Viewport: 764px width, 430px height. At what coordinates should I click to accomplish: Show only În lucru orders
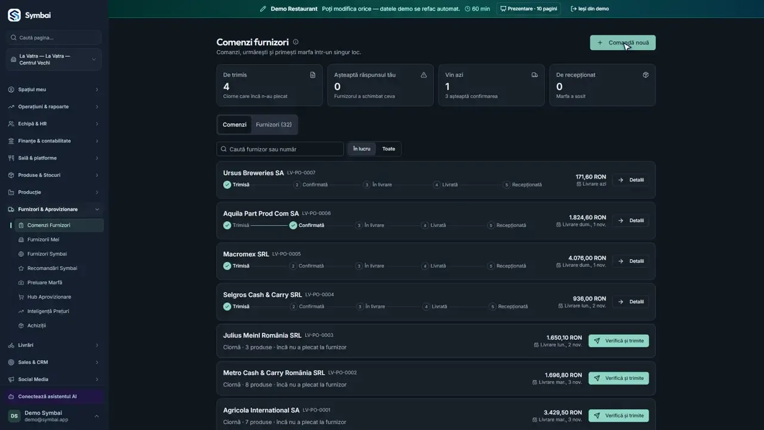tap(362, 149)
